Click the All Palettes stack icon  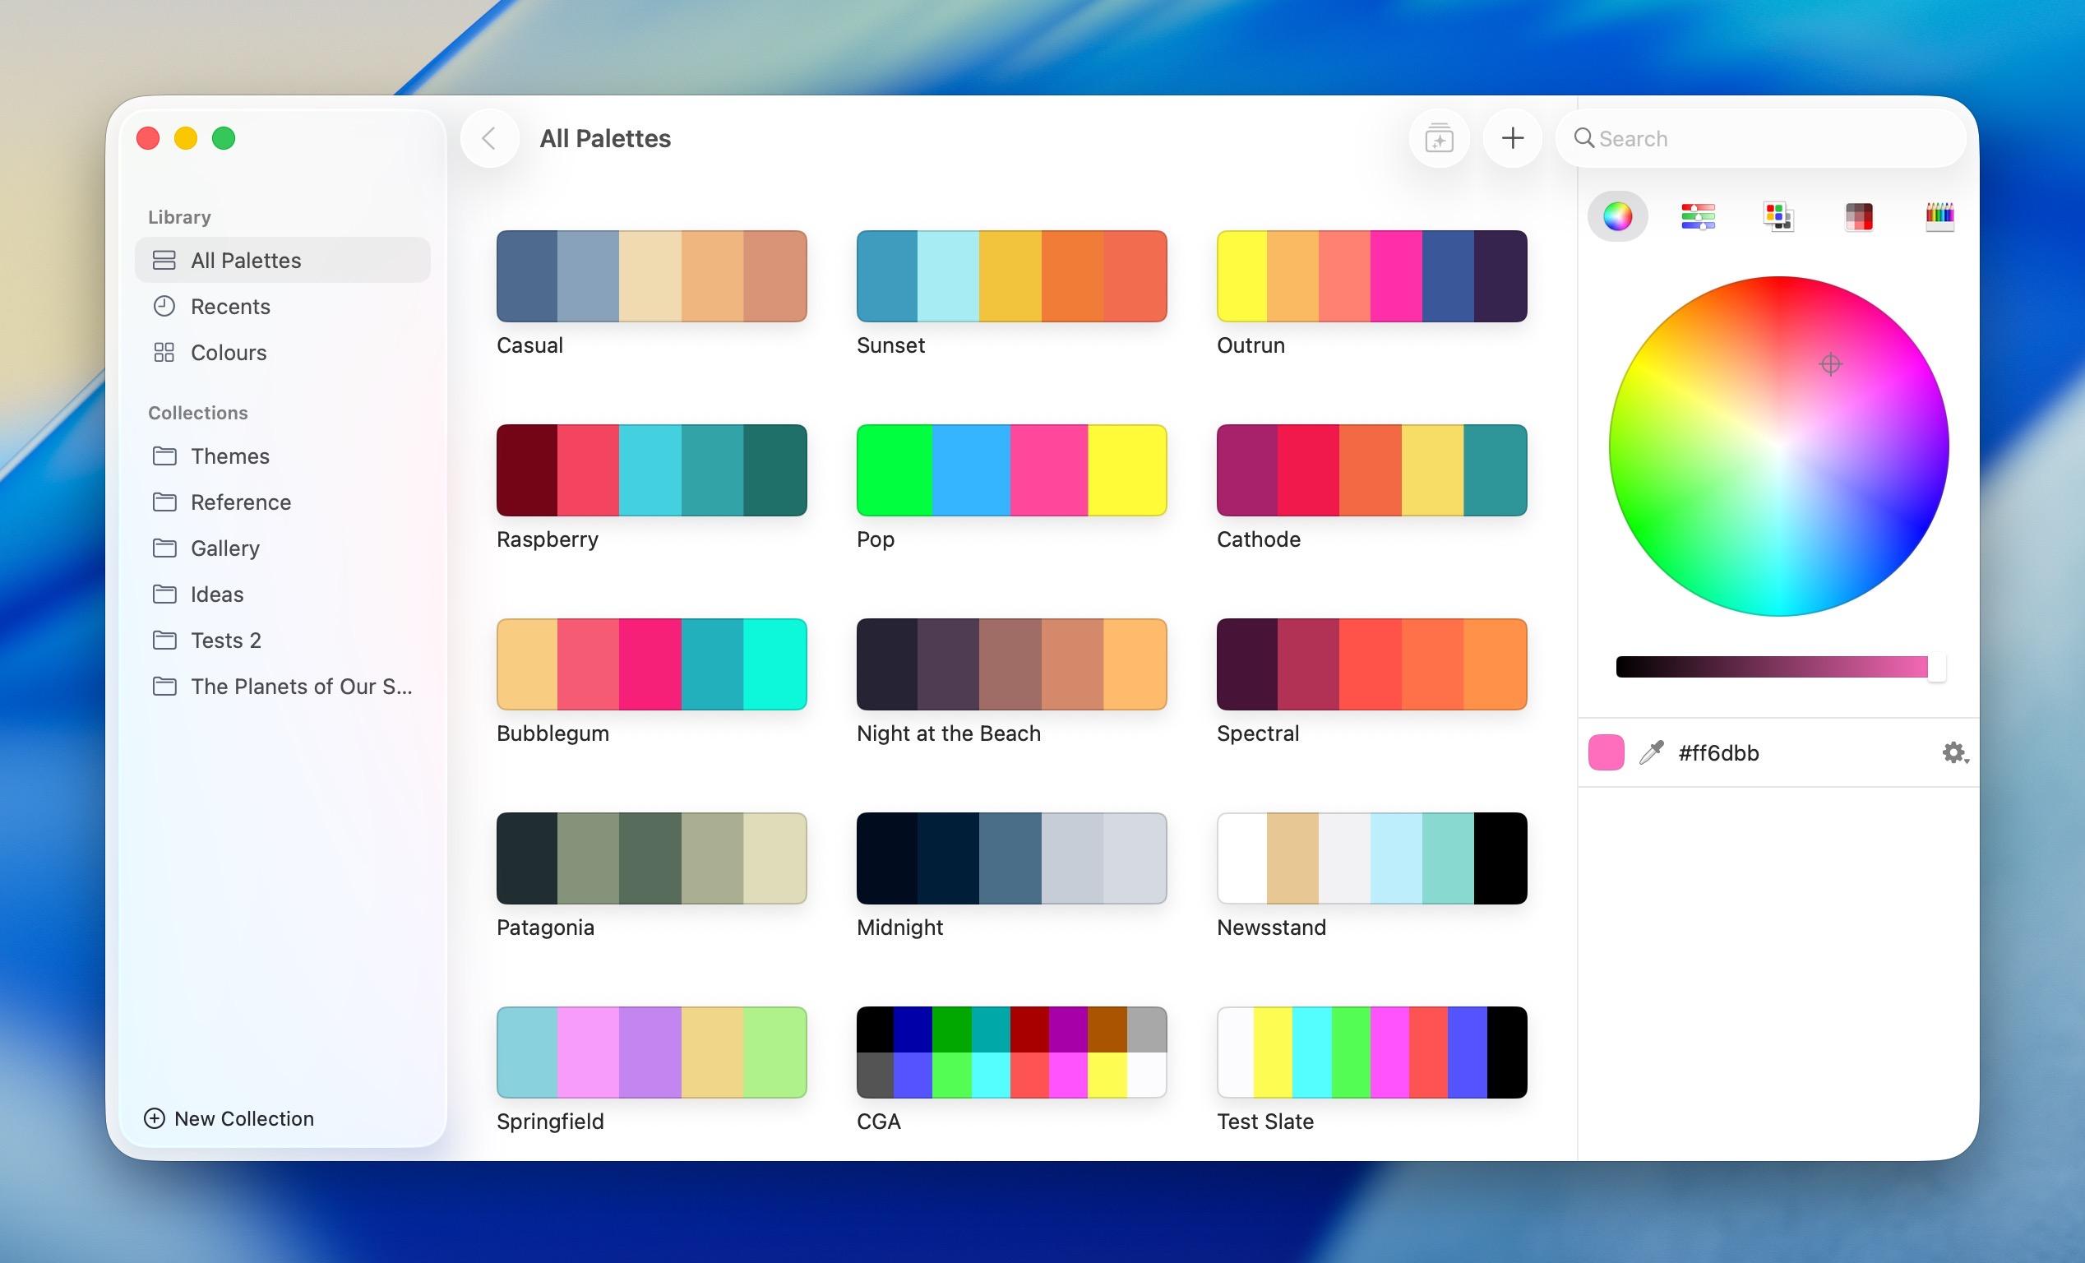tap(164, 260)
